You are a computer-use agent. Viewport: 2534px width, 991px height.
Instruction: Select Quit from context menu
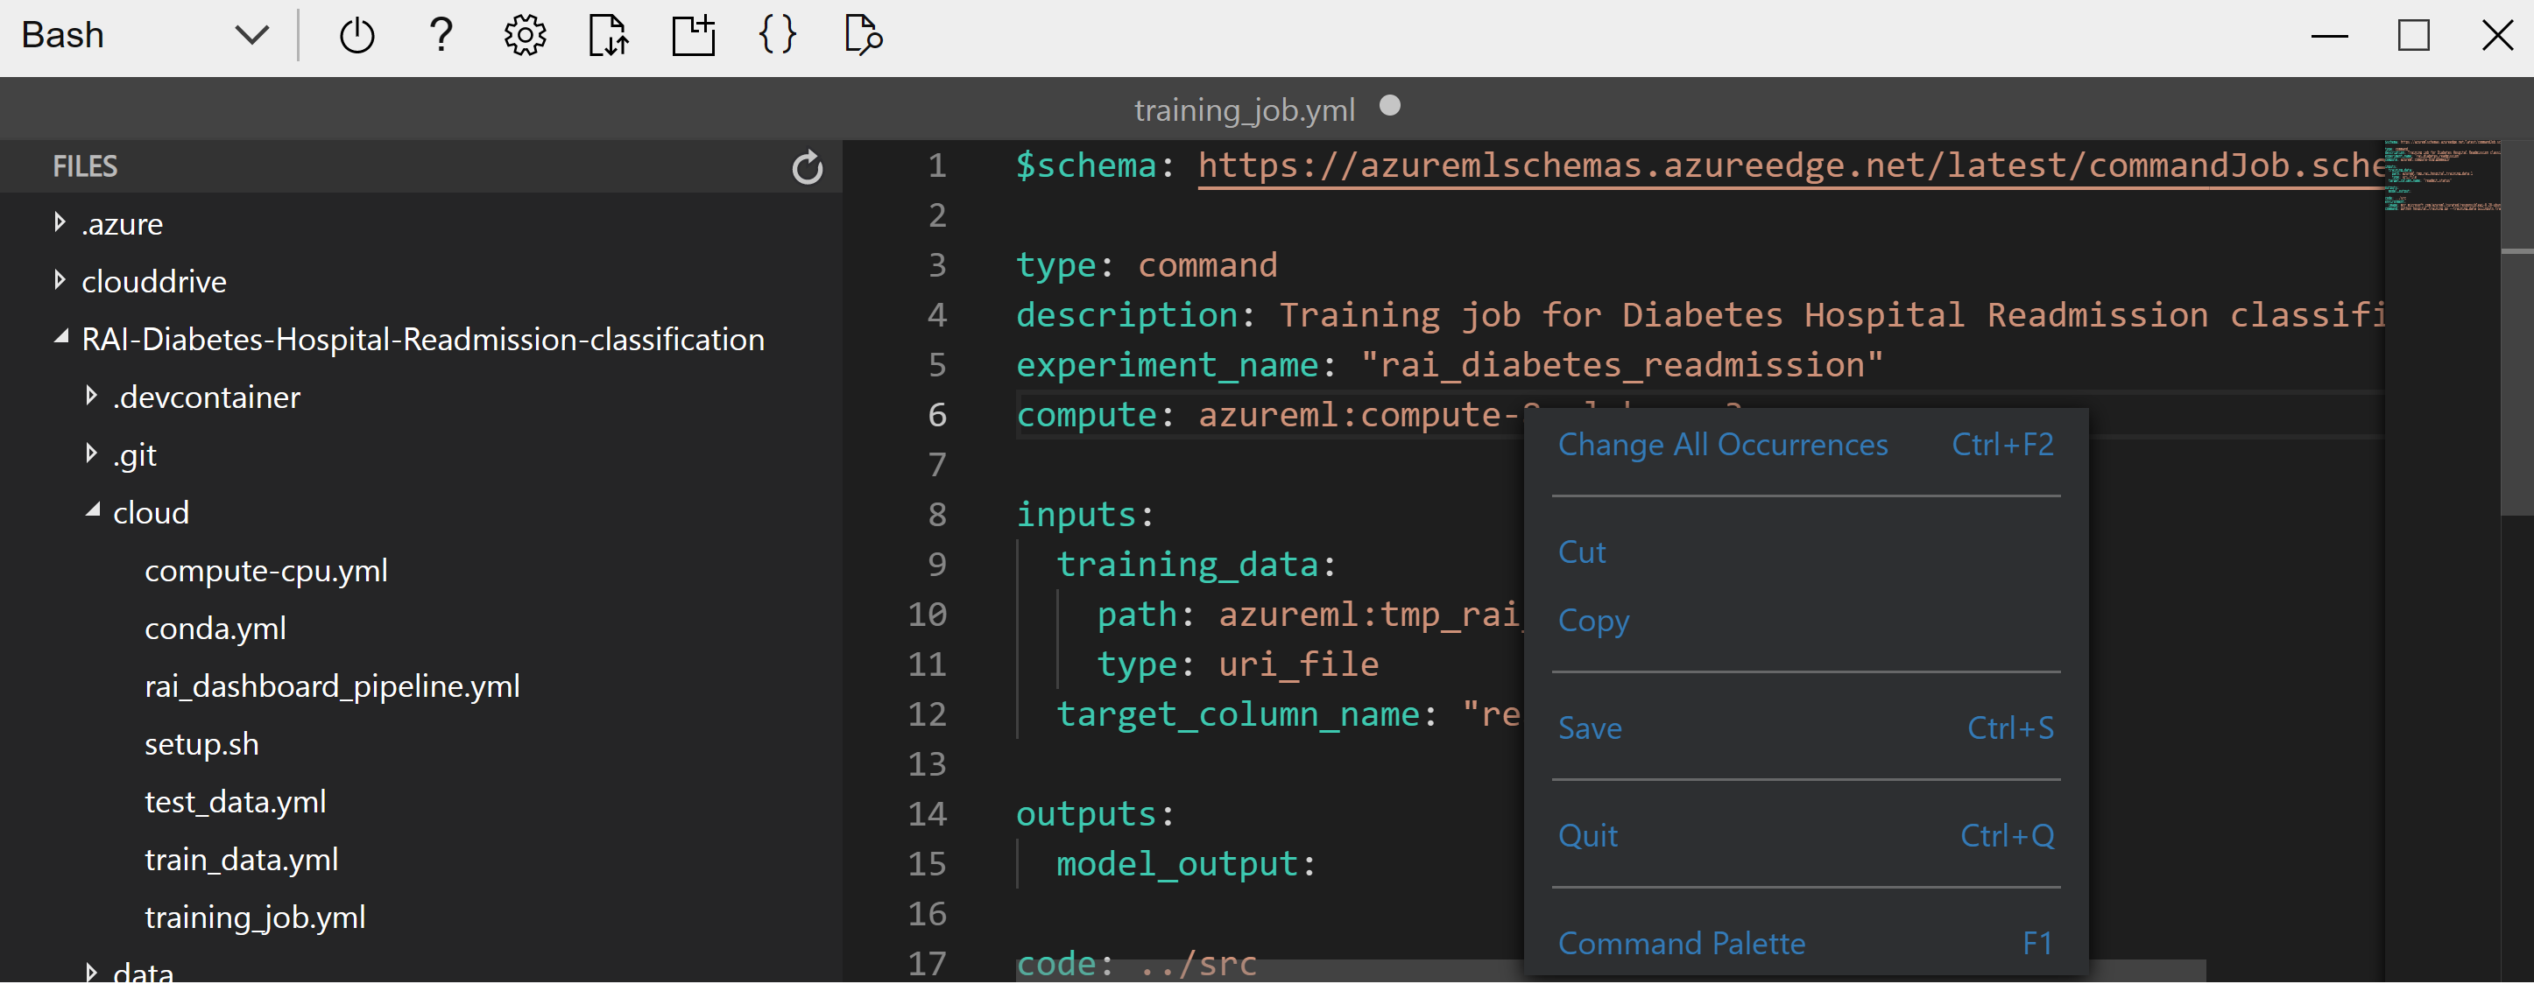[x=1587, y=834]
